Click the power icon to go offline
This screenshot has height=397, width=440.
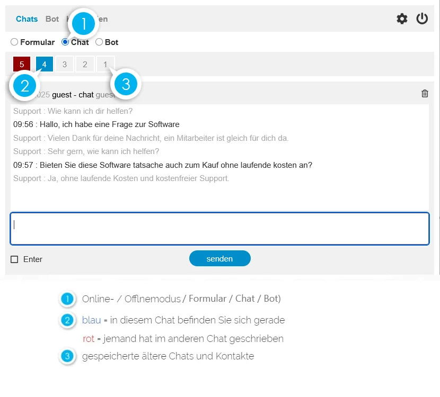pyautogui.click(x=423, y=19)
